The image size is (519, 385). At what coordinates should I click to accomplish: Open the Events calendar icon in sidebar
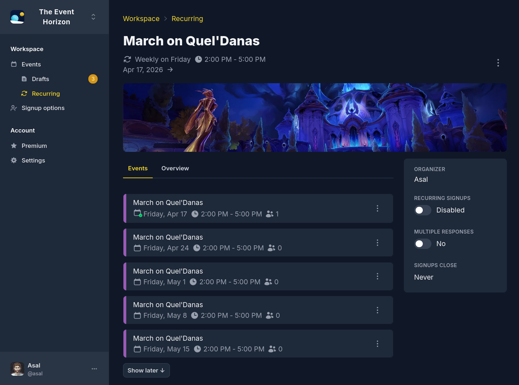14,64
